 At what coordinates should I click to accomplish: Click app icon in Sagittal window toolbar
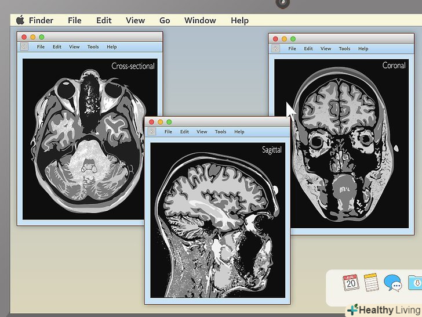tap(152, 132)
